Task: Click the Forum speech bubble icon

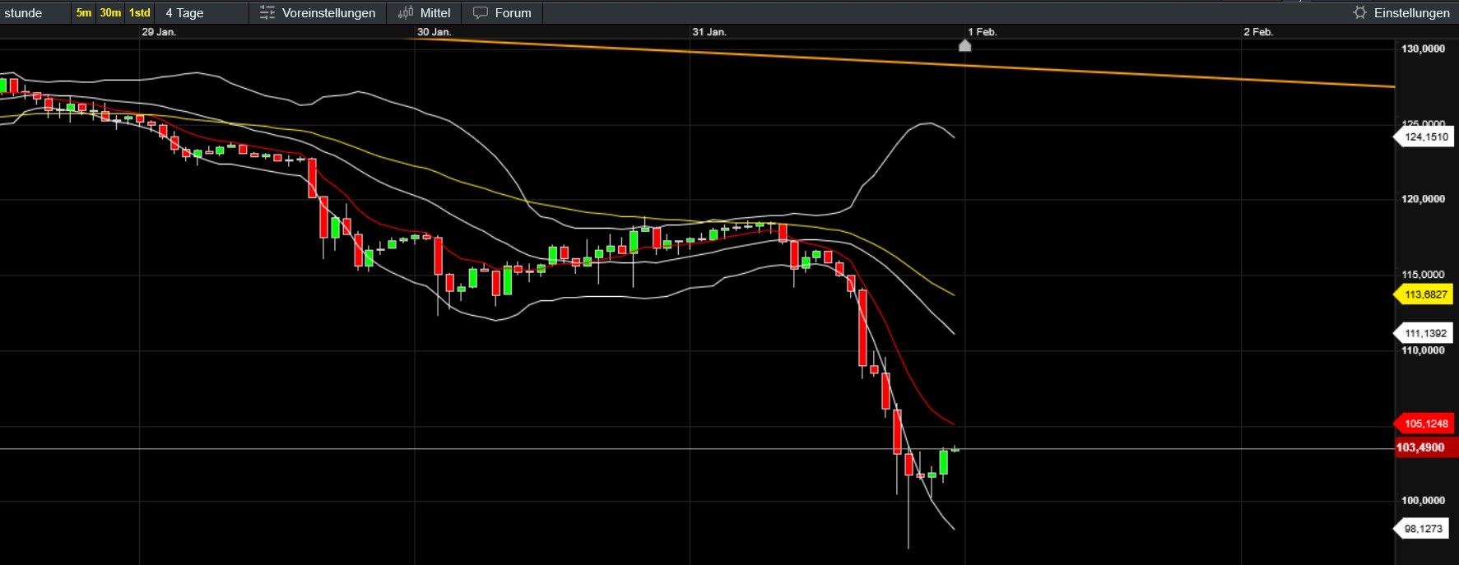Action: pyautogui.click(x=481, y=13)
